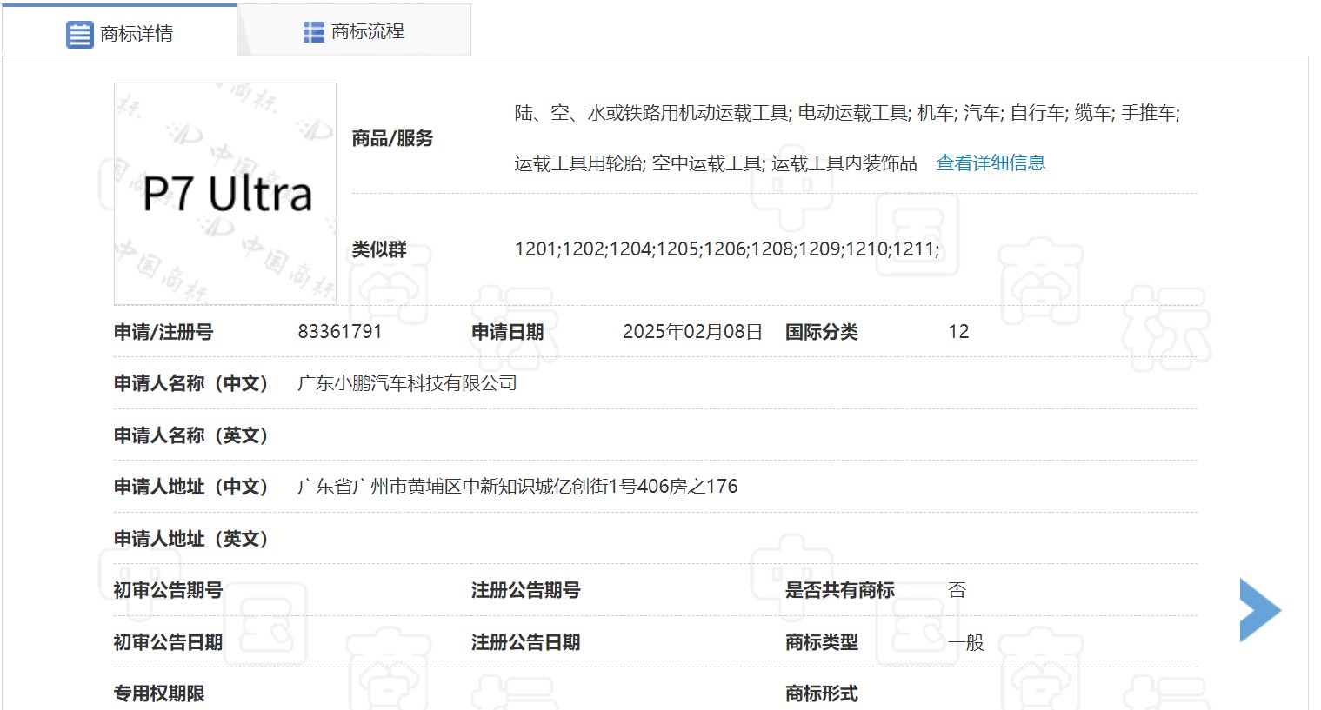
Task: Click the 是否共有商标 label
Action: [840, 590]
